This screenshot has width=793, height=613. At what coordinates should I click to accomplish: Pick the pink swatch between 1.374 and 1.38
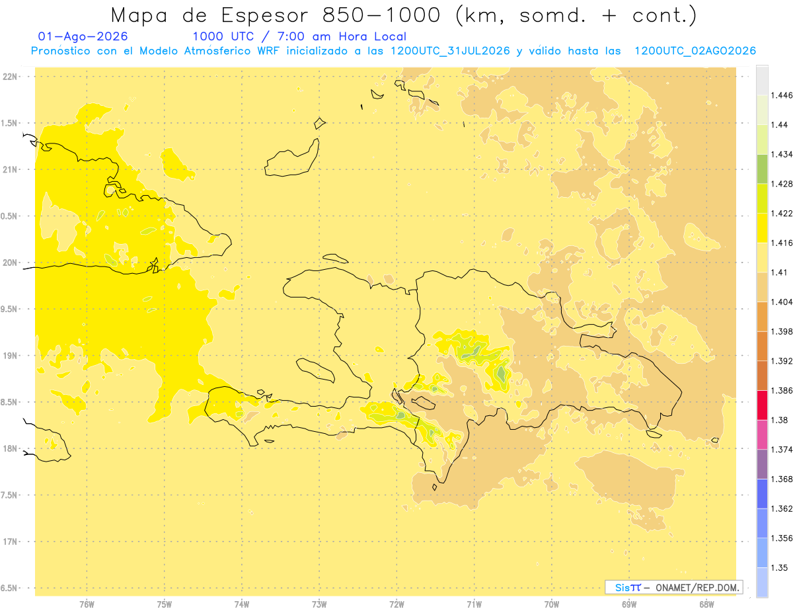point(762,434)
